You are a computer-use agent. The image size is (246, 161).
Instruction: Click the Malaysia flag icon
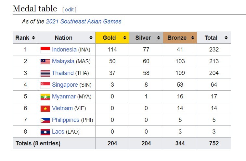point(45,62)
